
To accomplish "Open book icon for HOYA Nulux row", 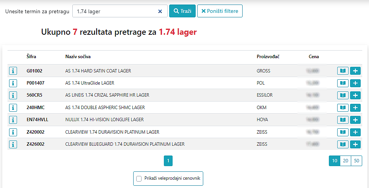I will (x=343, y=120).
